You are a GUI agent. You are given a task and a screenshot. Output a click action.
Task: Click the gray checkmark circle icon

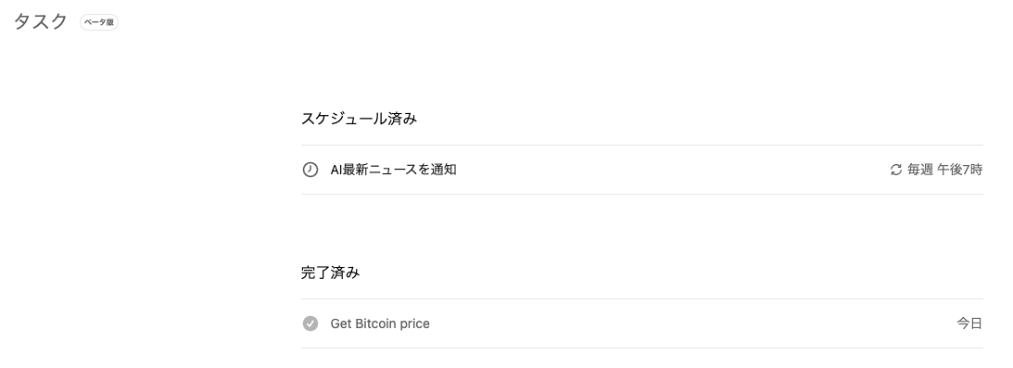310,324
